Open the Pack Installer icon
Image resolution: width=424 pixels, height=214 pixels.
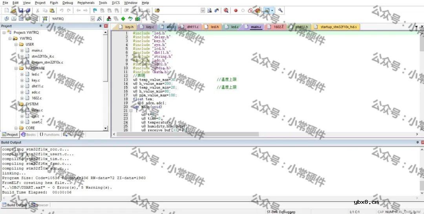(x=138, y=19)
